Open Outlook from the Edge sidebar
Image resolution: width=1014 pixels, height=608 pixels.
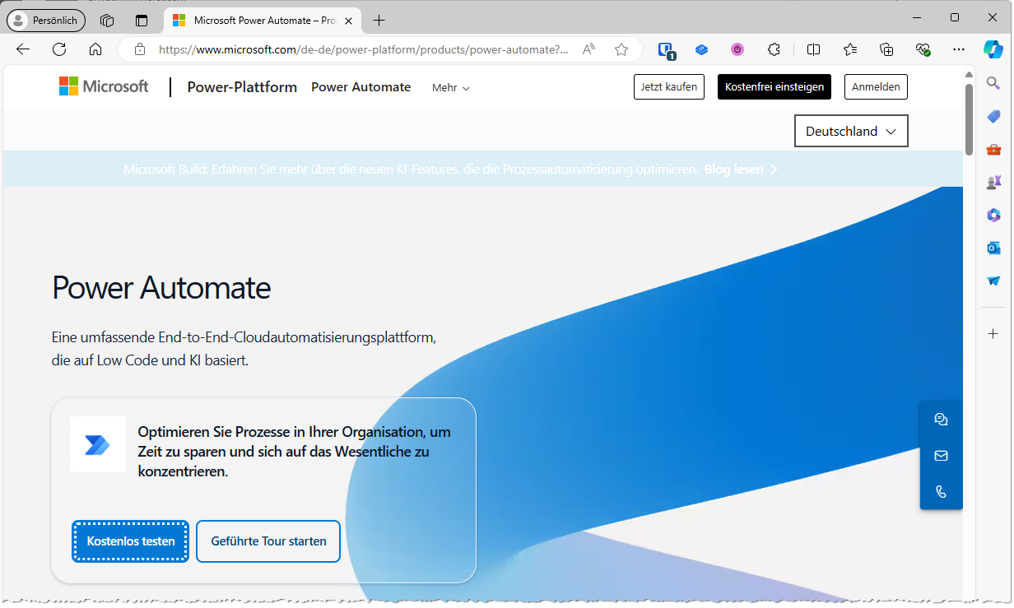993,248
